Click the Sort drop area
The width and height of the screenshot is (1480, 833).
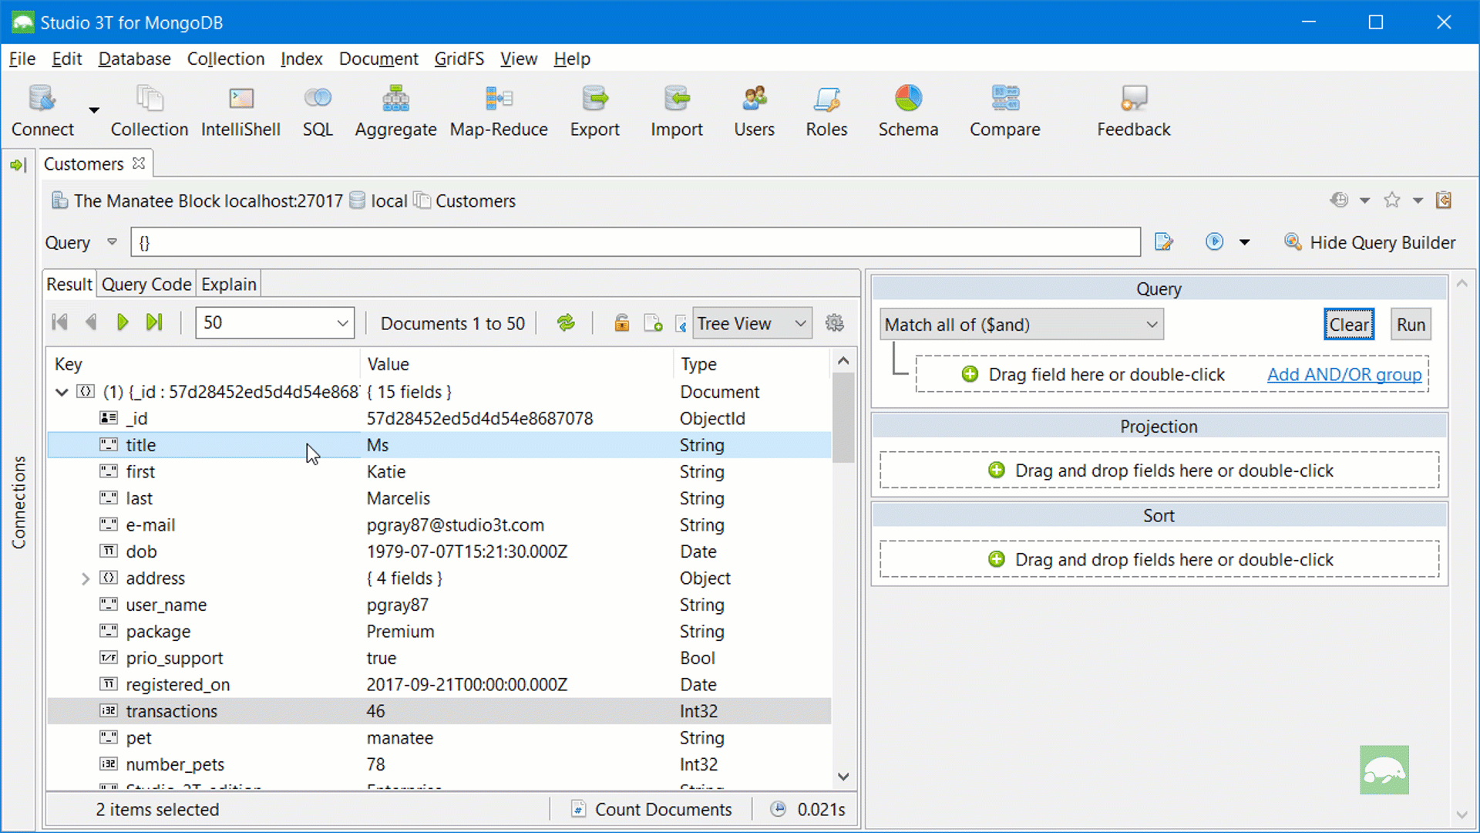tap(1159, 559)
